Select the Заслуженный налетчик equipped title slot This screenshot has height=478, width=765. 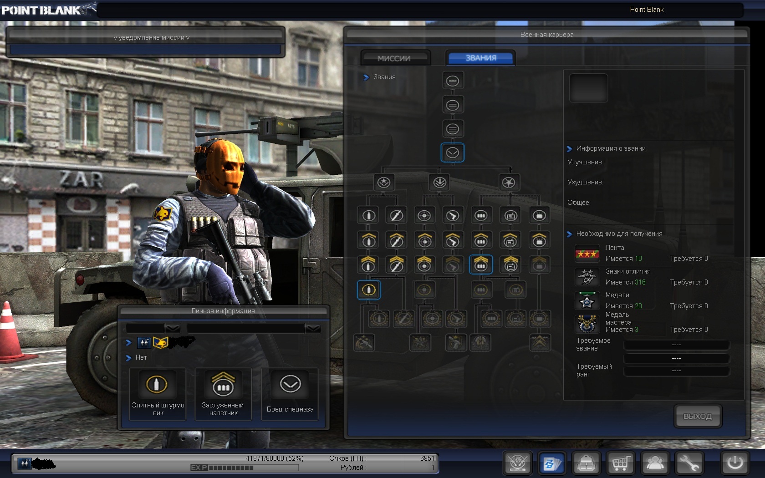pyautogui.click(x=223, y=394)
